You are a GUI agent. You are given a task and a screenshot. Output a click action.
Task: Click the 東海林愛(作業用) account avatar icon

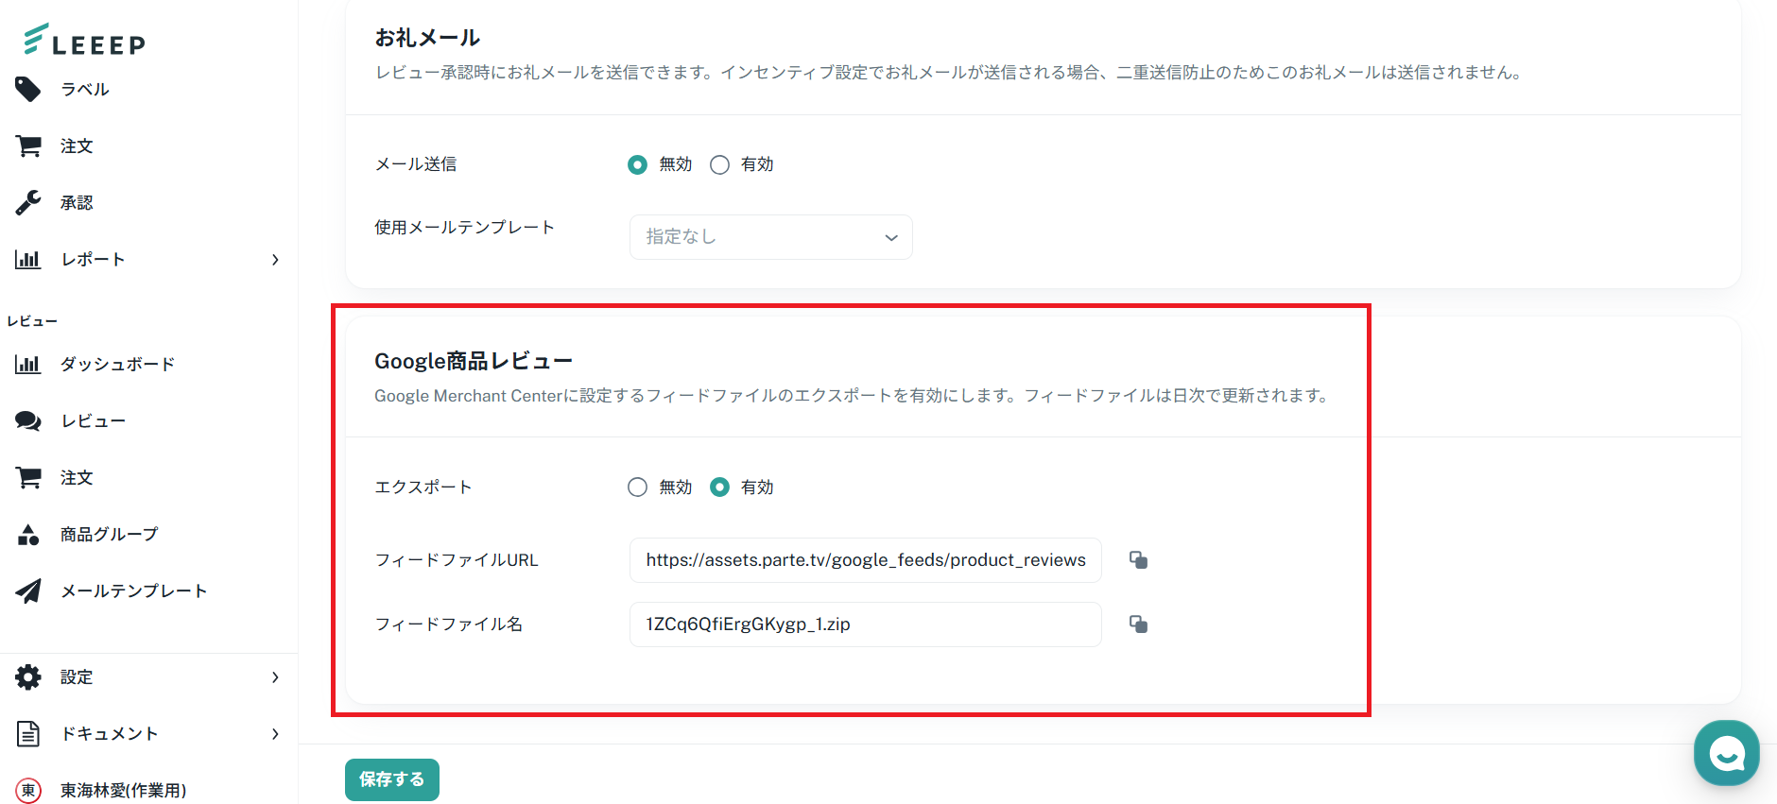click(x=28, y=791)
